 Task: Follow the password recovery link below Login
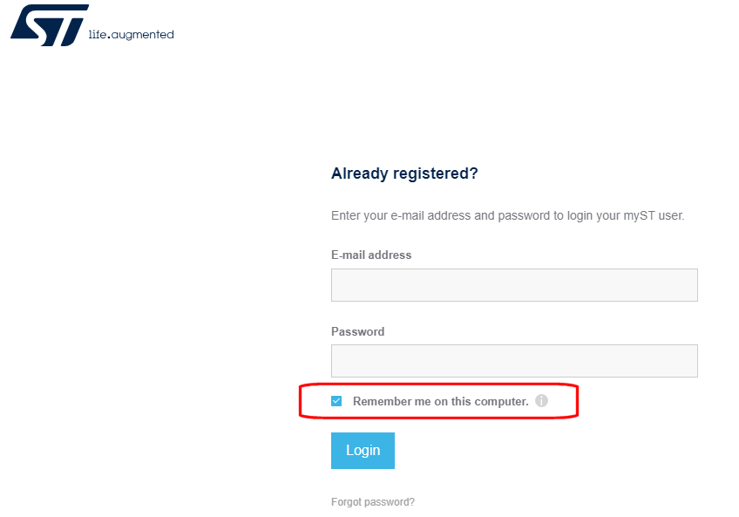point(373,502)
